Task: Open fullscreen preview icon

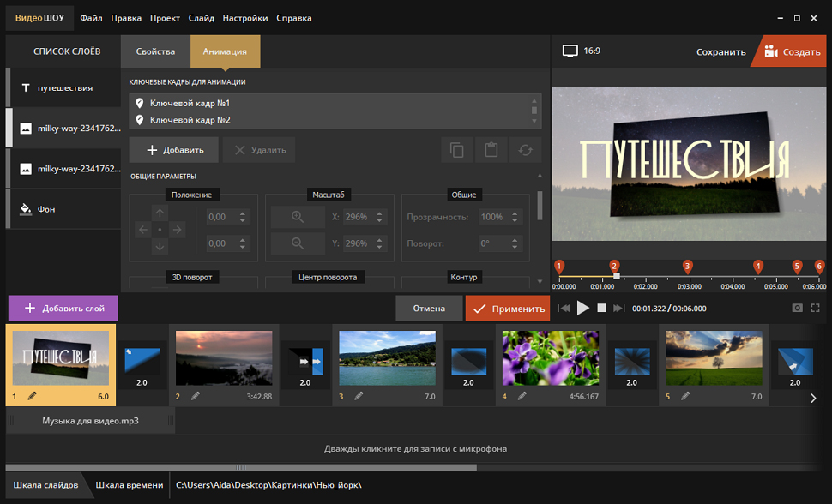Action: coord(816,309)
